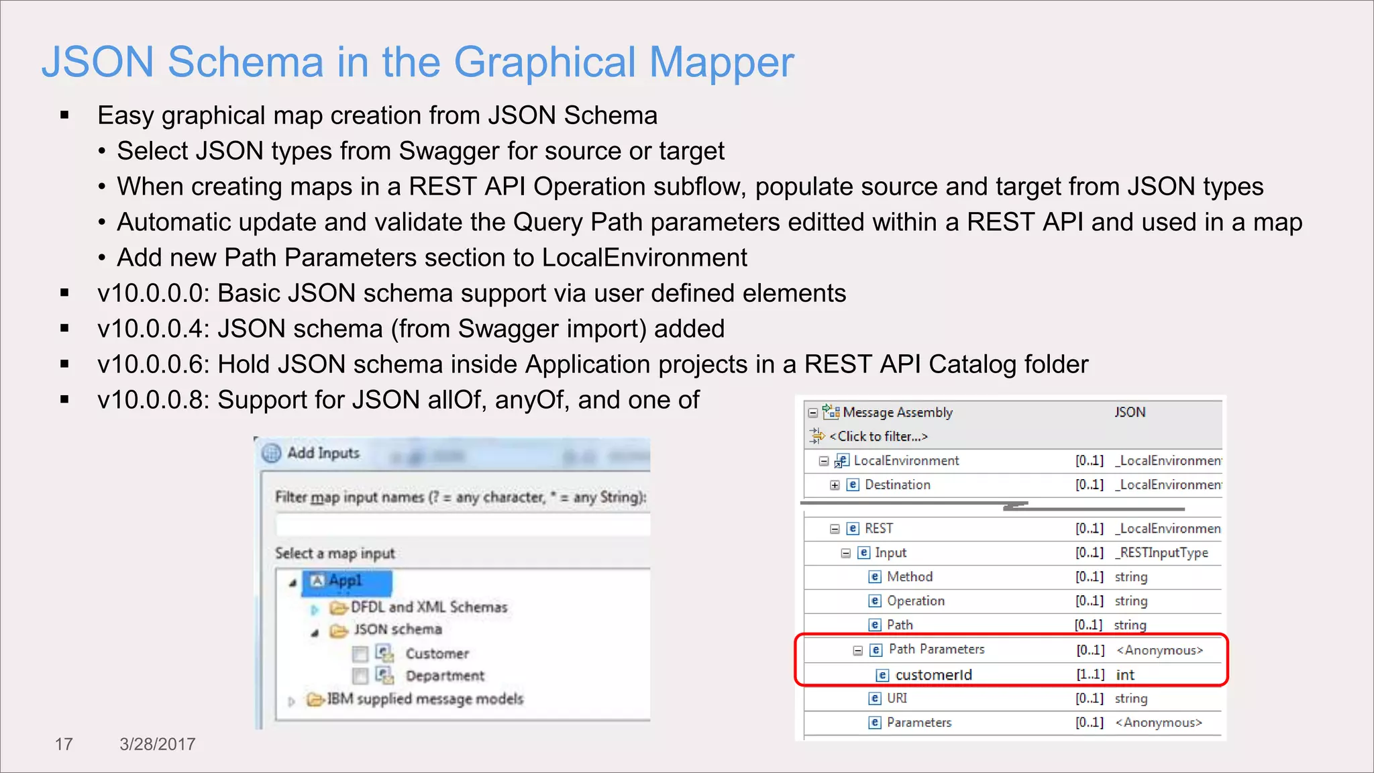Viewport: 1374px width, 773px height.
Task: Collapse the Path Parameters node
Action: pyautogui.click(x=857, y=651)
